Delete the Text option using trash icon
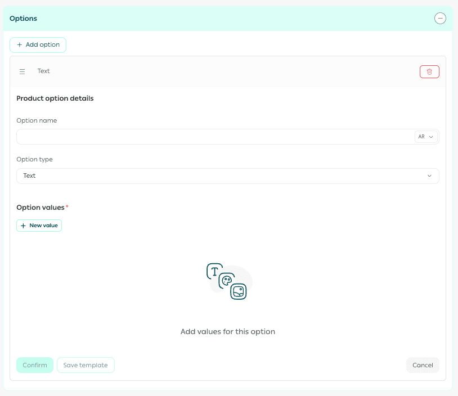Screen dimensions: 458x396 pyautogui.click(x=429, y=71)
